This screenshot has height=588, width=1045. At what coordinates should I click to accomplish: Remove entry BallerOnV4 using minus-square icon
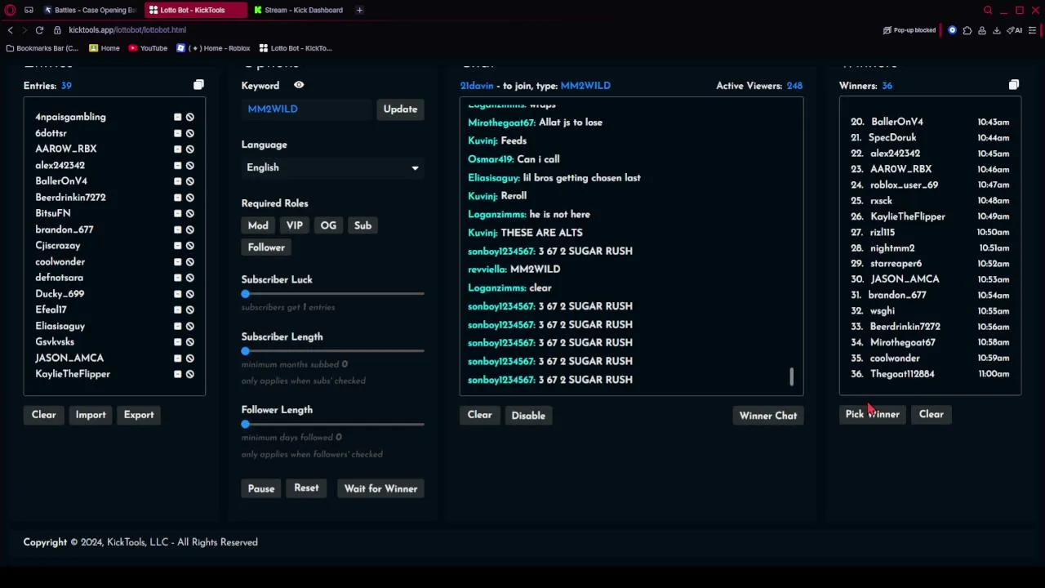[177, 181]
